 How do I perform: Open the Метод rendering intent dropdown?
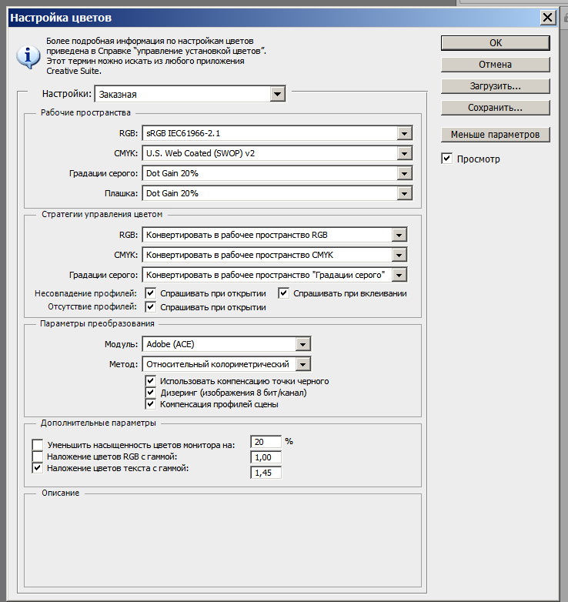tap(226, 364)
